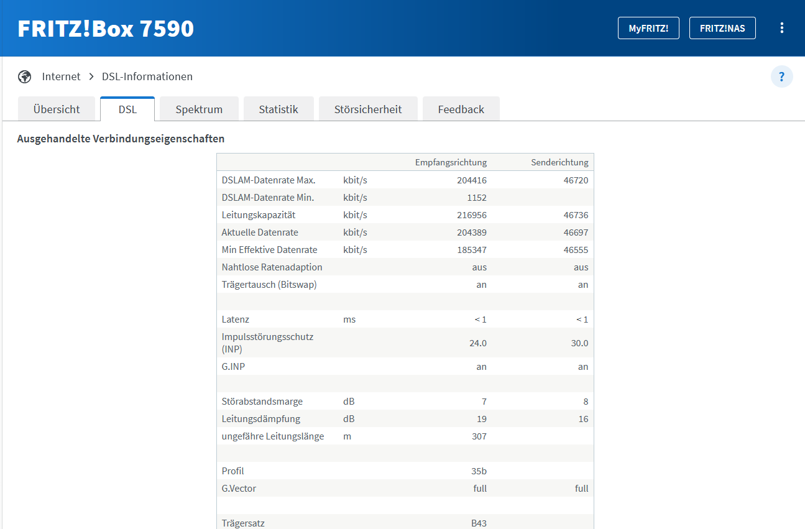Click Leitungsdämpfung value 16
805x529 pixels.
(583, 419)
